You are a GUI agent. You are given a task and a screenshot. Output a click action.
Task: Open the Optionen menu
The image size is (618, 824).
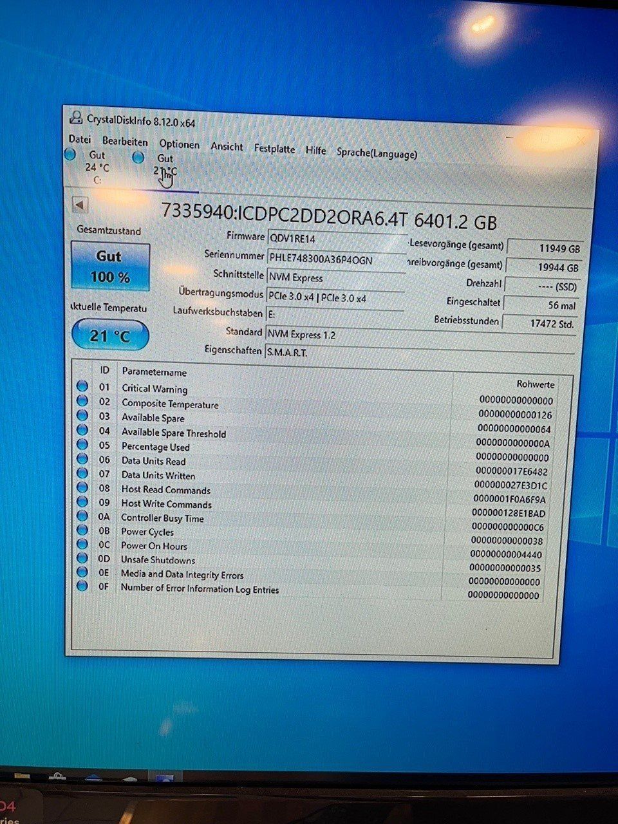180,145
